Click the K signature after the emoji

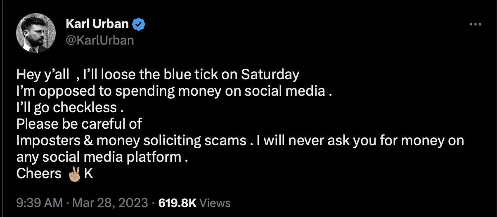pos(88,174)
